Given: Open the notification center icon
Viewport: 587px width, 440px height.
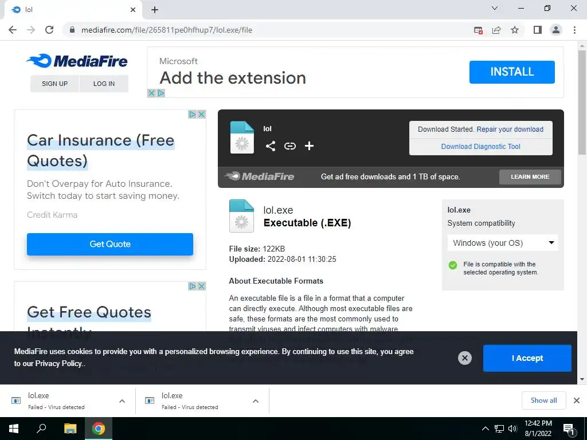Looking at the screenshot, I should click(x=569, y=429).
